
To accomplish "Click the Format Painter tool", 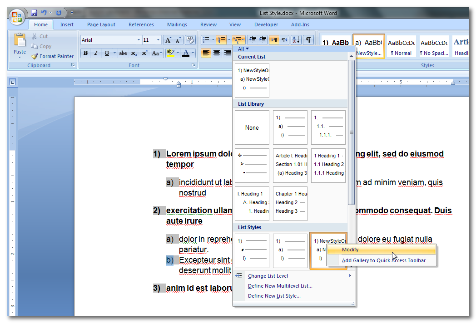I will click(x=52, y=56).
